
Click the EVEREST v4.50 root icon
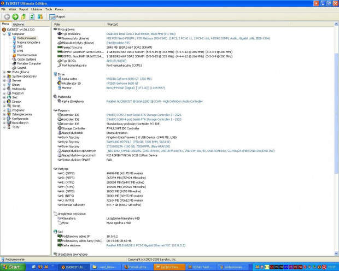pyautogui.click(x=4, y=30)
